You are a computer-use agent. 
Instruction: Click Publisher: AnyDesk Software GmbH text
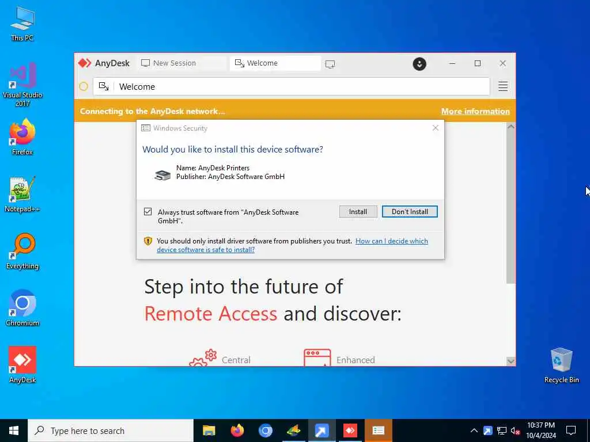[x=230, y=177]
